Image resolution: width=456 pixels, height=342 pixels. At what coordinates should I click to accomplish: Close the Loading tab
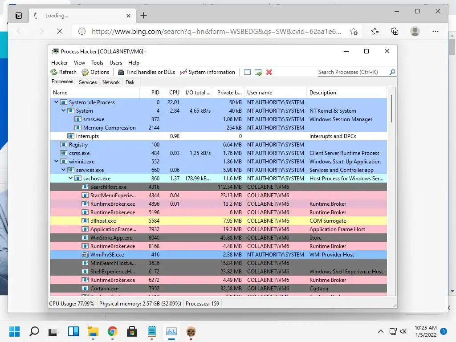click(x=128, y=16)
